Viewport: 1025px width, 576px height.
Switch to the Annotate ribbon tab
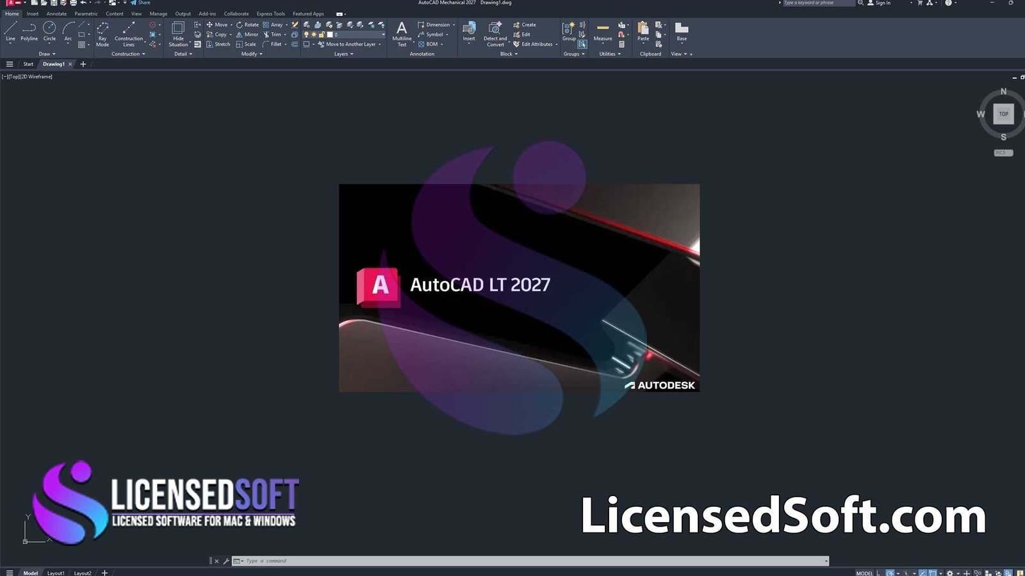[56, 13]
